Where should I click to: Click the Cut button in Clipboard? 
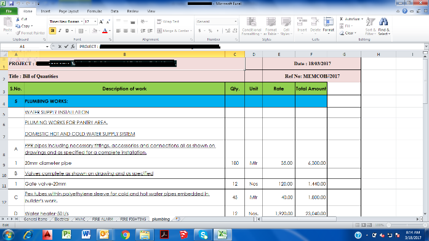[22, 19]
